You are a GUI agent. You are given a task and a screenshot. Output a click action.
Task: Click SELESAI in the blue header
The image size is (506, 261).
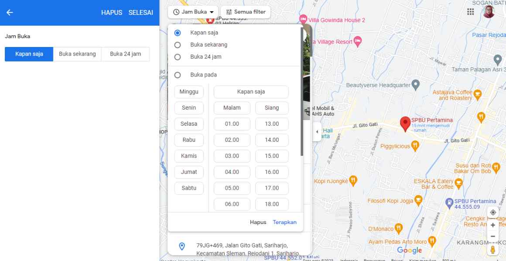[x=141, y=13]
